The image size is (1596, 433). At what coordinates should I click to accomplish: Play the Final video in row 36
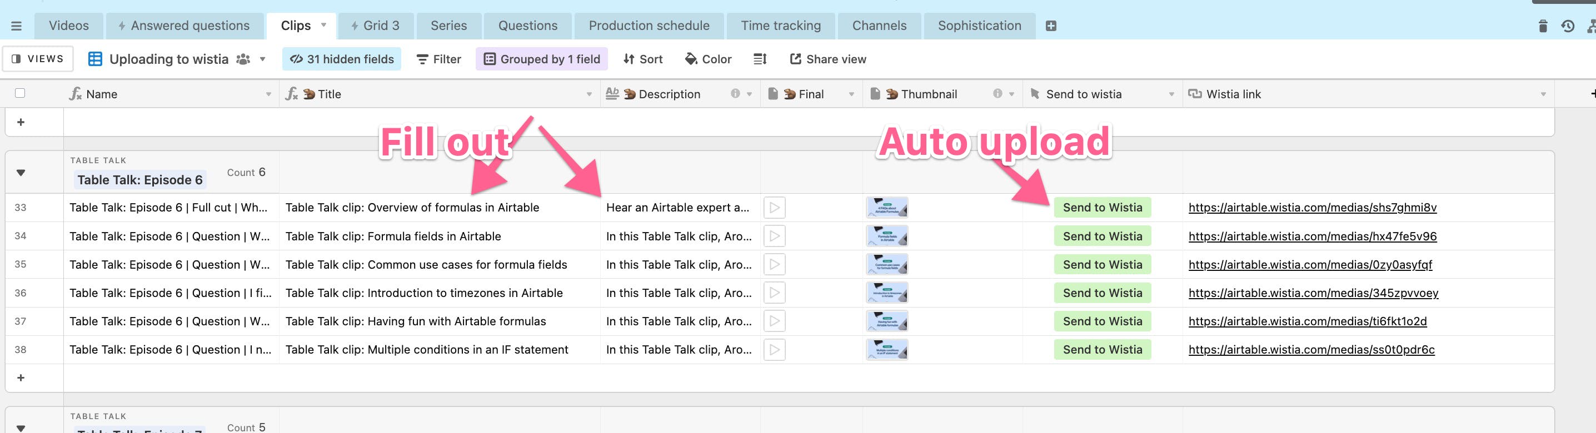[775, 293]
